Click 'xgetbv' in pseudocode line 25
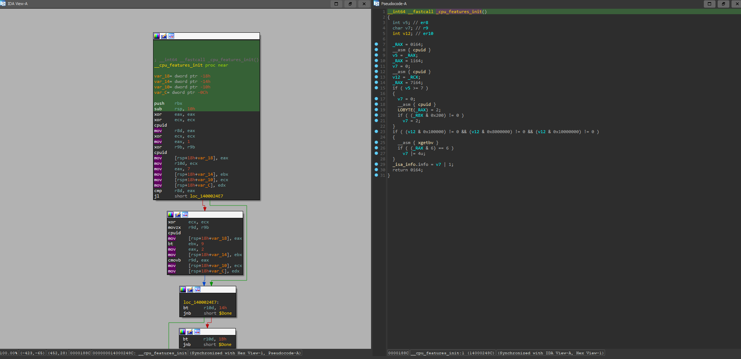The height and width of the screenshot is (359, 741). pyautogui.click(x=425, y=143)
